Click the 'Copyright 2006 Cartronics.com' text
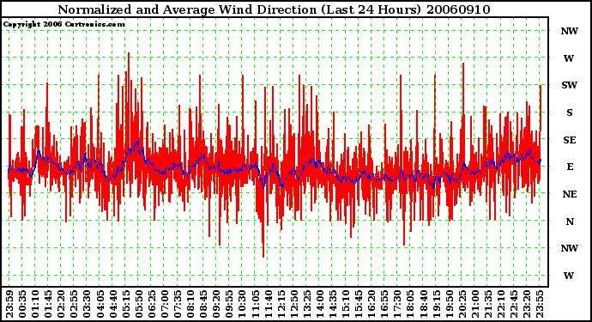The height and width of the screenshot is (322, 592). pos(64,25)
